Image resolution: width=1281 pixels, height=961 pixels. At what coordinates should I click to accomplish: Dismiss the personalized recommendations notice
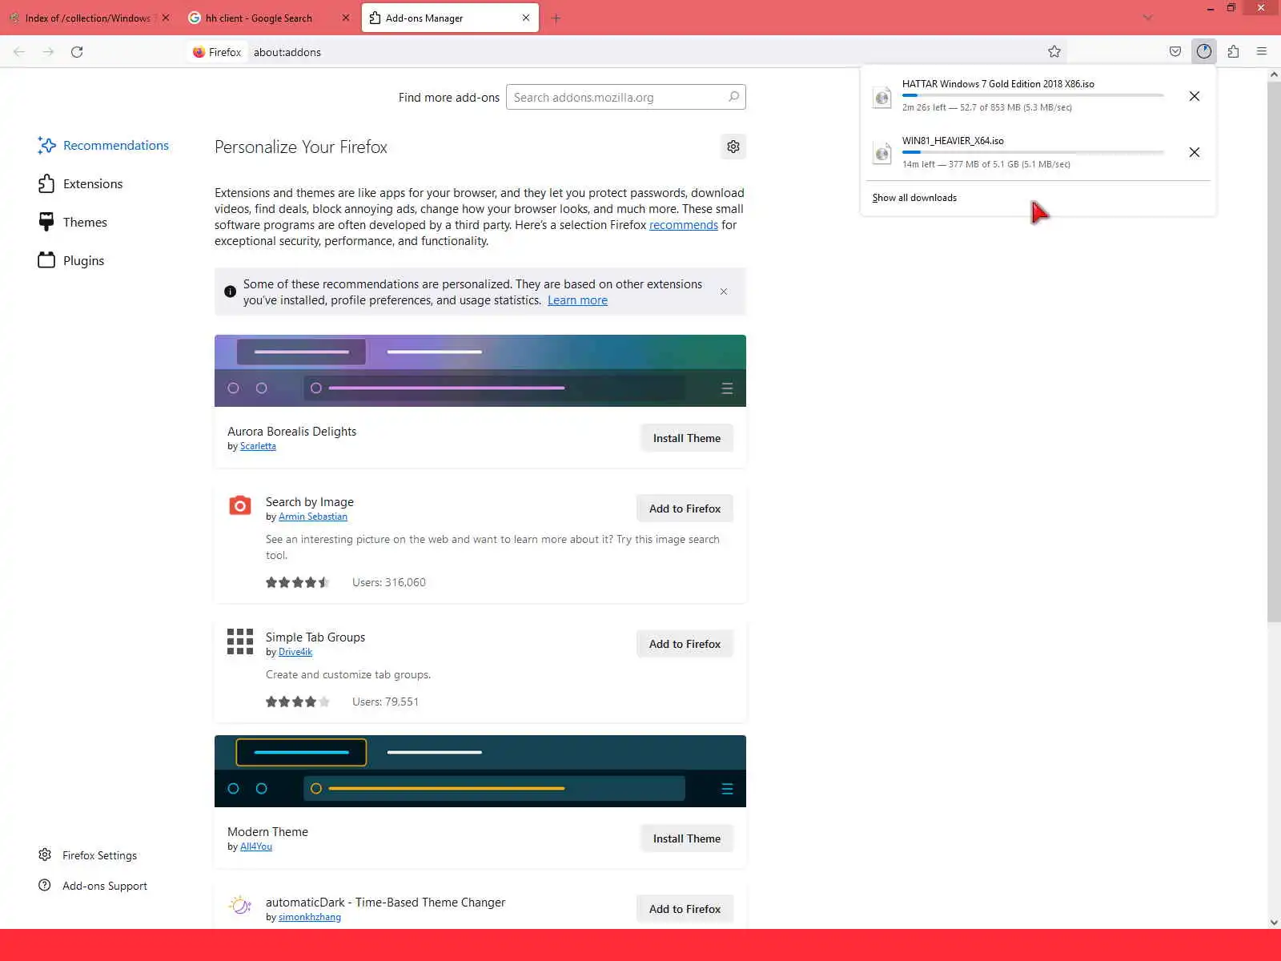(x=724, y=292)
